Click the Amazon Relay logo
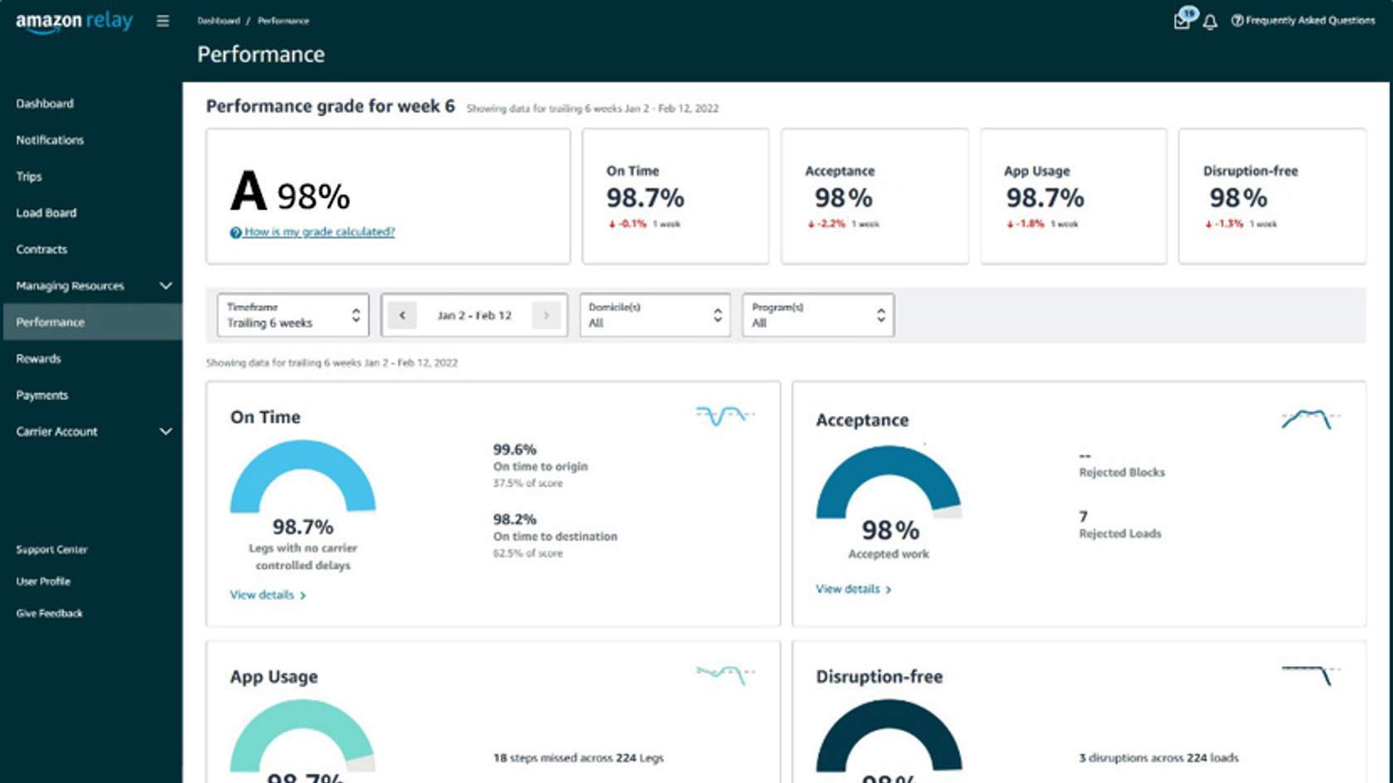Viewport: 1393px width, 783px height. click(74, 22)
